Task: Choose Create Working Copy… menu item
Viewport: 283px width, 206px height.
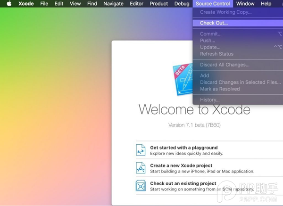Action: pos(238,12)
